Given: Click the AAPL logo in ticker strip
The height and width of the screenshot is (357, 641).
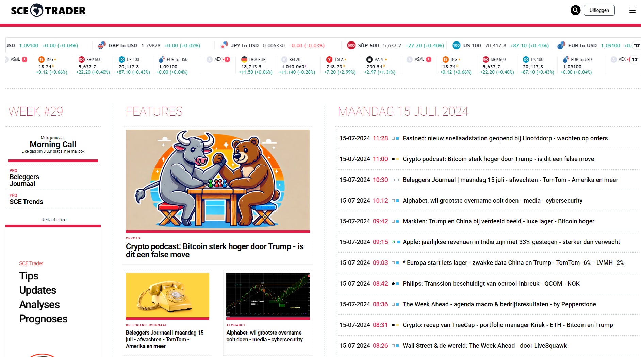Looking at the screenshot, I should click(x=369, y=60).
